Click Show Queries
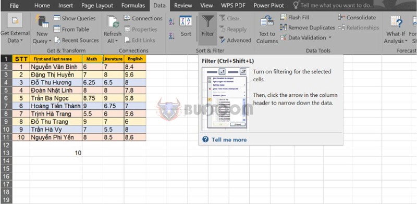417x204 pixels. [75, 18]
